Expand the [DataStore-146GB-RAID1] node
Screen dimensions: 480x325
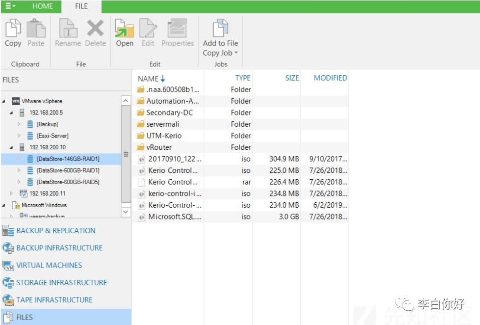[x=19, y=159]
